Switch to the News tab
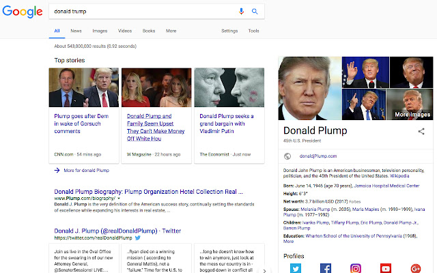437x273 pixels. (76, 31)
